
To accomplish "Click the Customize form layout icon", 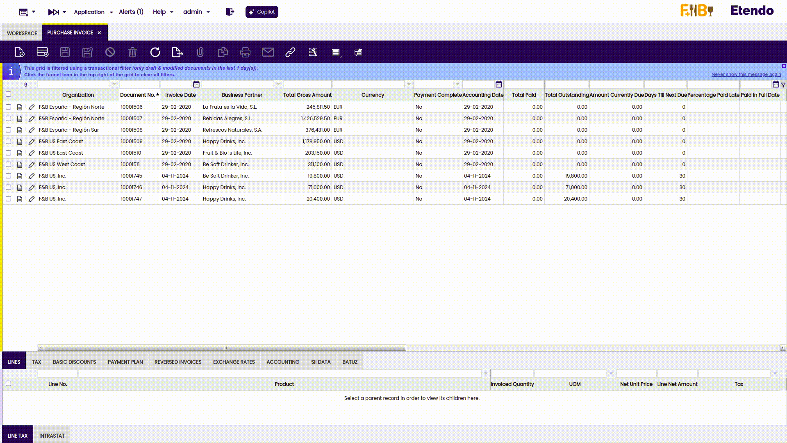I will pos(313,52).
